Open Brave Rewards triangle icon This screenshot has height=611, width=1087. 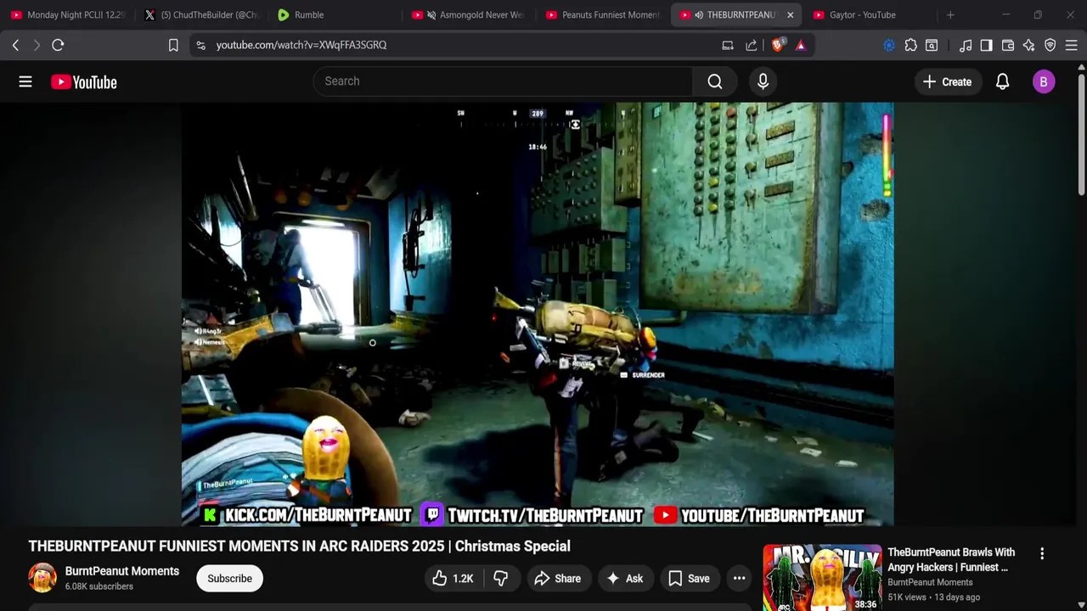pyautogui.click(x=801, y=45)
